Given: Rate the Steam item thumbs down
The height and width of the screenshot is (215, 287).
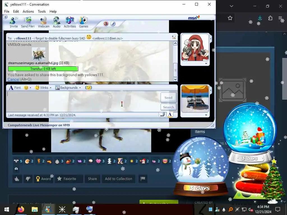Looking at the screenshot, I should click(28, 179).
